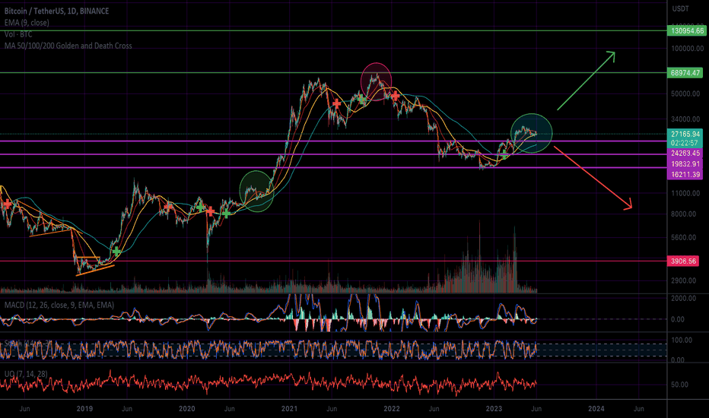
Task: Select the red downward arrow drawing
Action: pos(593,178)
